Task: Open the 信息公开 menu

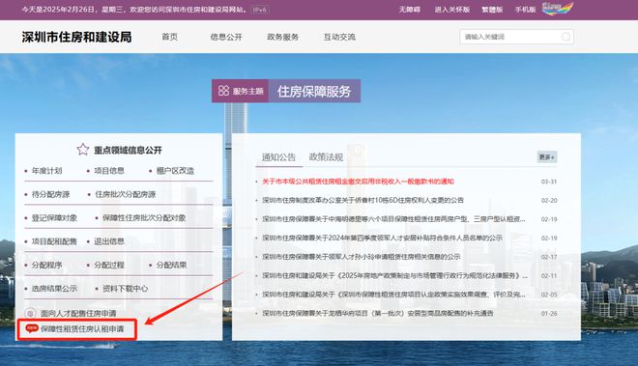Action: [226, 37]
